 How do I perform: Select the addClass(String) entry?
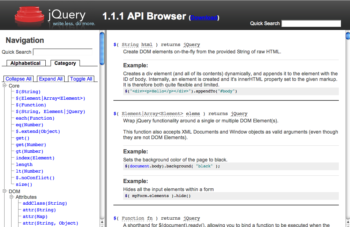coord(45,203)
